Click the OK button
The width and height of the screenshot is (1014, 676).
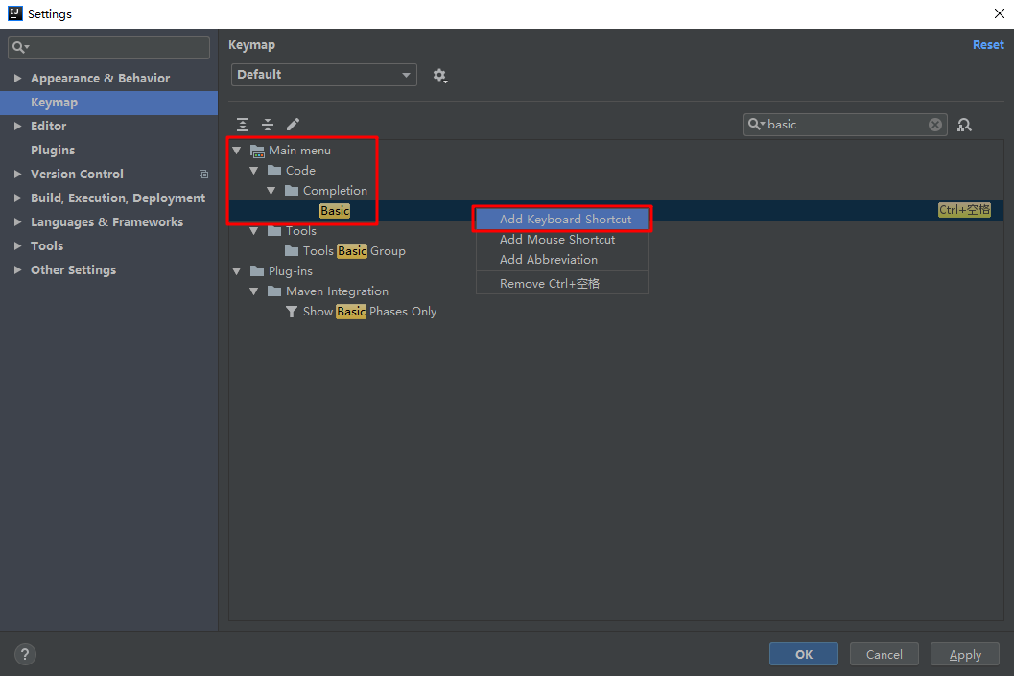[x=803, y=654]
